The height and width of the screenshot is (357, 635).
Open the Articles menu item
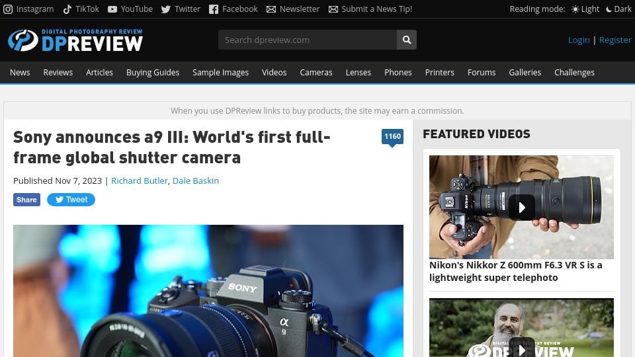pyautogui.click(x=99, y=73)
